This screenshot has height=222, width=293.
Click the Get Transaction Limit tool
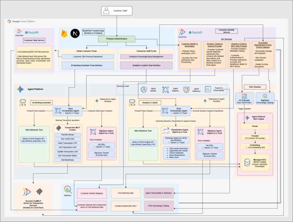67,147
